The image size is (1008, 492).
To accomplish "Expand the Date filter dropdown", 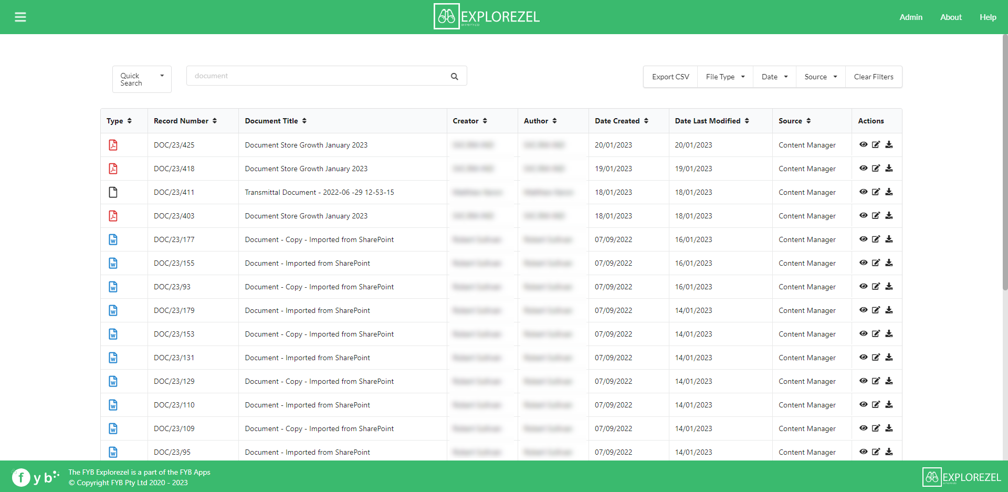I will pos(774,77).
